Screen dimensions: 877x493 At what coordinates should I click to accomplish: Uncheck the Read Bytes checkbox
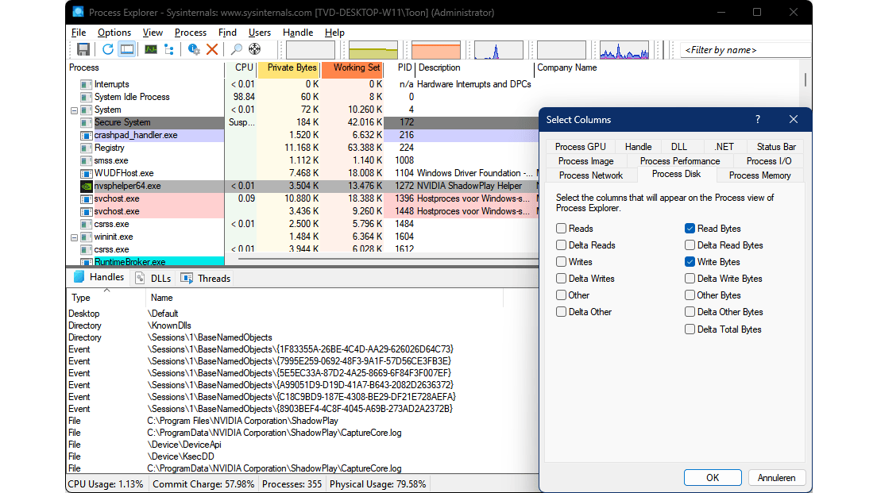690,229
